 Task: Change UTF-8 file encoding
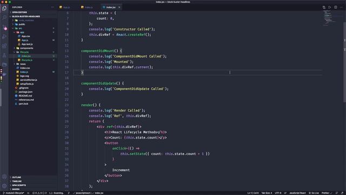click(x=278, y=193)
